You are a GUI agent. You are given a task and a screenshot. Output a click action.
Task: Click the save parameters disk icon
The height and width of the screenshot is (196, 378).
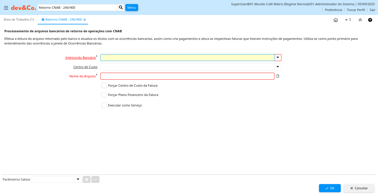(x=86, y=179)
